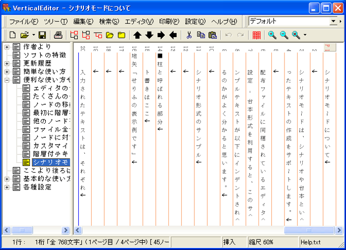Viewport: 346px width, 250px height.
Task: Select the たくさんの tree item
Action: (51, 96)
